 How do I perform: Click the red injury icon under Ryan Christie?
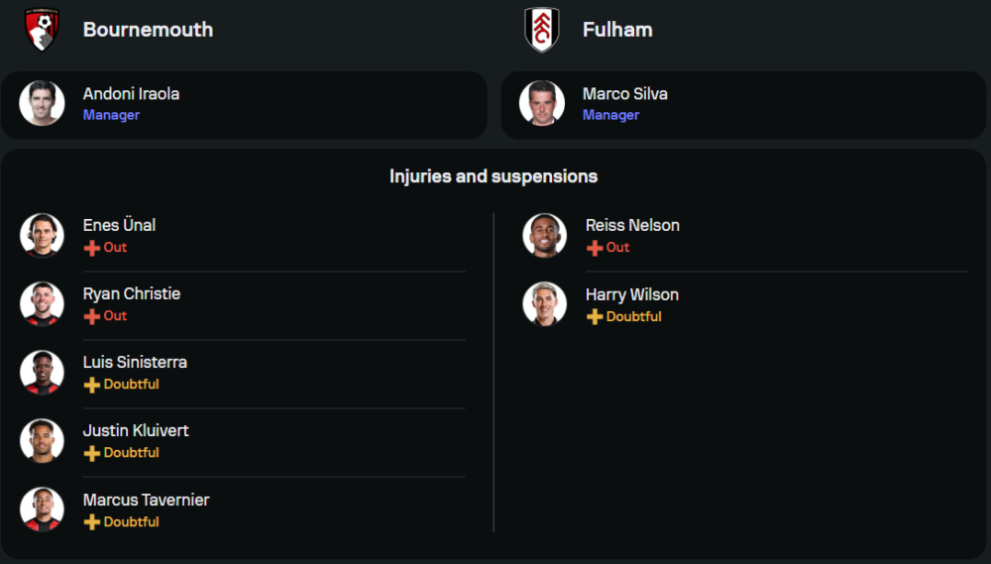(92, 316)
